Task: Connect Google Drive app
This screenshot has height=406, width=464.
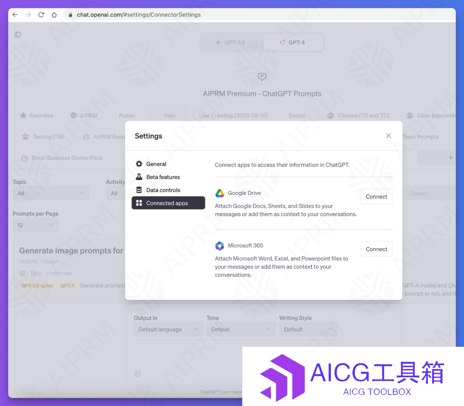Action: pyautogui.click(x=376, y=197)
